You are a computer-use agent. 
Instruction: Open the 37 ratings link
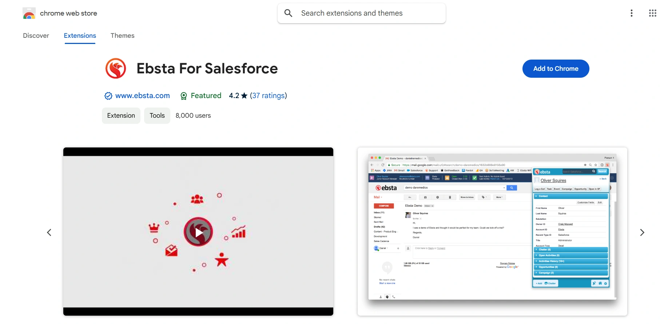[x=269, y=96]
